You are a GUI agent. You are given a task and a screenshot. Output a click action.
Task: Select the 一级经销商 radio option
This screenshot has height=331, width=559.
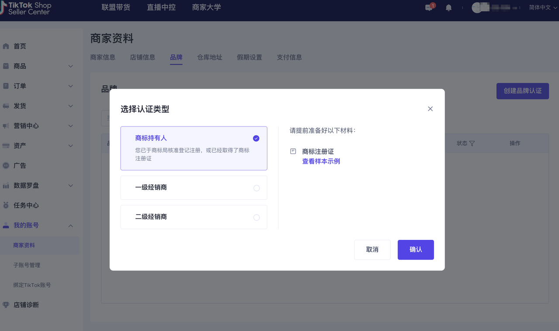(256, 188)
